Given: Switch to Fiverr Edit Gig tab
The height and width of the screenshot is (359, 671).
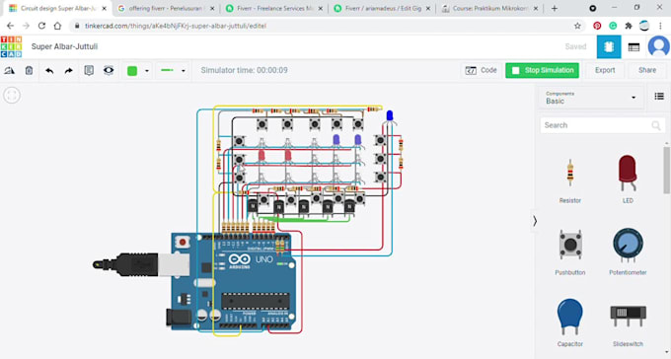Looking at the screenshot, I should click(x=382, y=8).
